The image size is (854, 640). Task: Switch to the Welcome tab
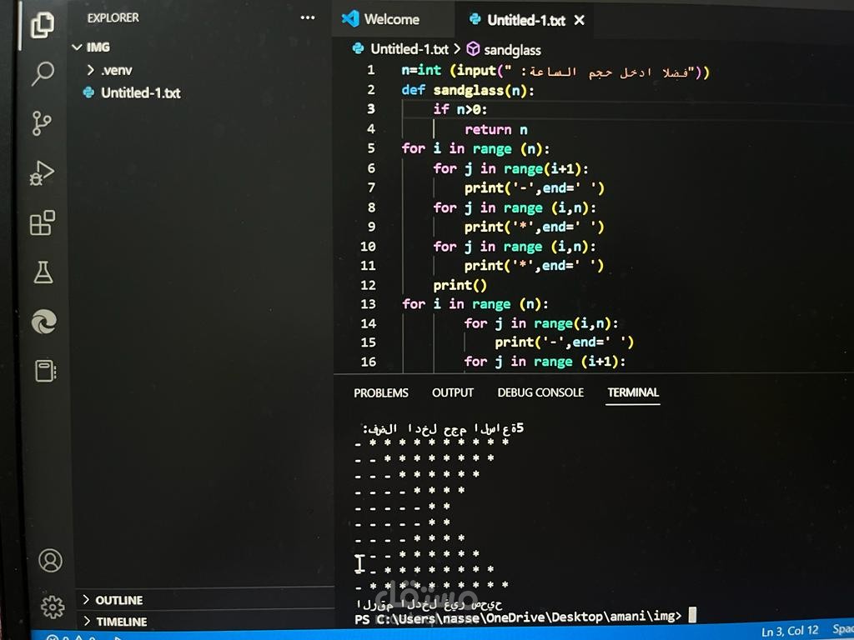(380, 20)
